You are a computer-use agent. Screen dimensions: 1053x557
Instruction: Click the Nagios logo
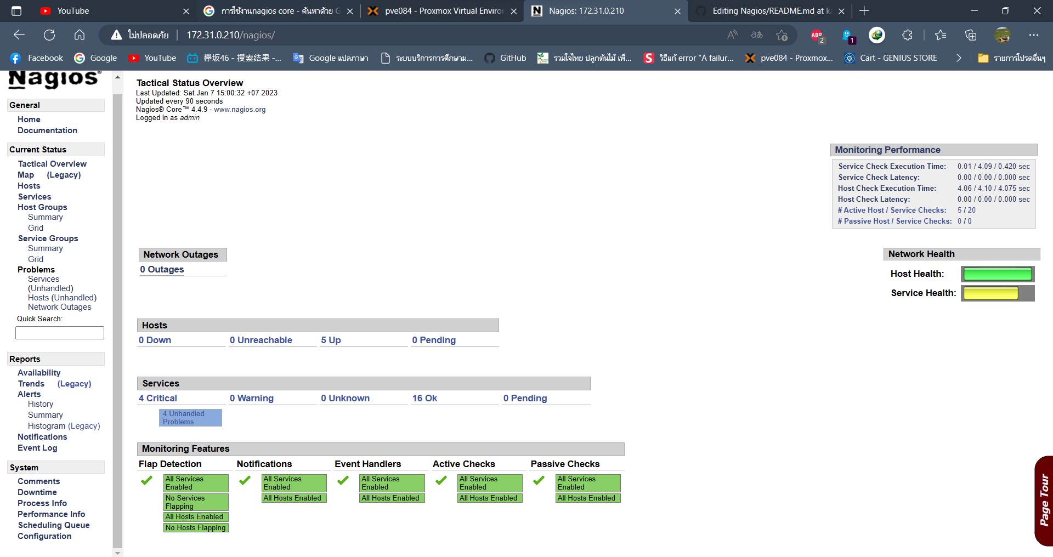pyautogui.click(x=51, y=79)
